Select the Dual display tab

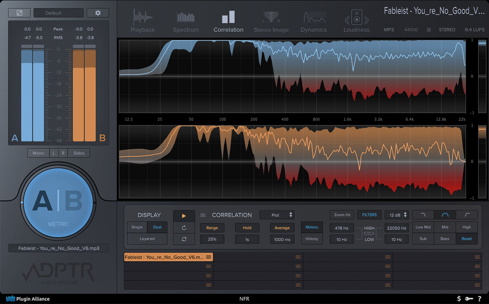click(157, 227)
